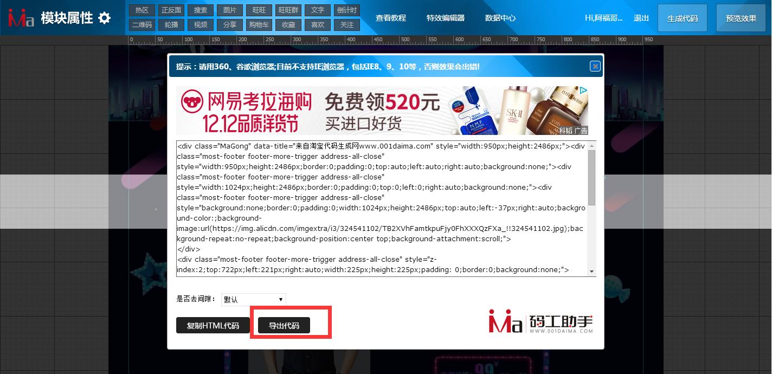Select the 热区 (hotspot) tool
The width and height of the screenshot is (772, 374).
click(142, 10)
